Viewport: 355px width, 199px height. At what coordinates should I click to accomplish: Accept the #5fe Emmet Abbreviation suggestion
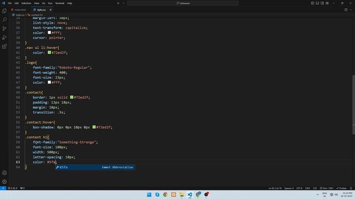[95, 167]
